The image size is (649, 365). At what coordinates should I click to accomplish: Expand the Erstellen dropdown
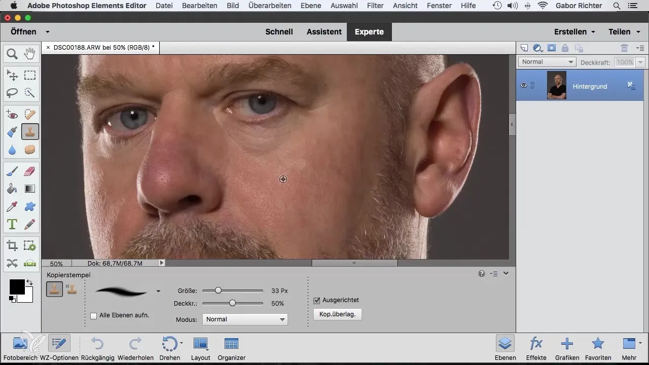pos(574,31)
